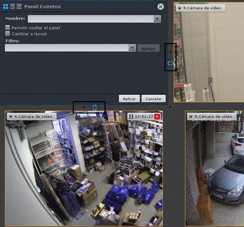Switch Panel Eventos to compact lines view

point(19,6)
